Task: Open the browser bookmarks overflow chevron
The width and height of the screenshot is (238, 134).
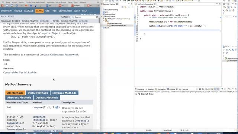Action: 98,2
